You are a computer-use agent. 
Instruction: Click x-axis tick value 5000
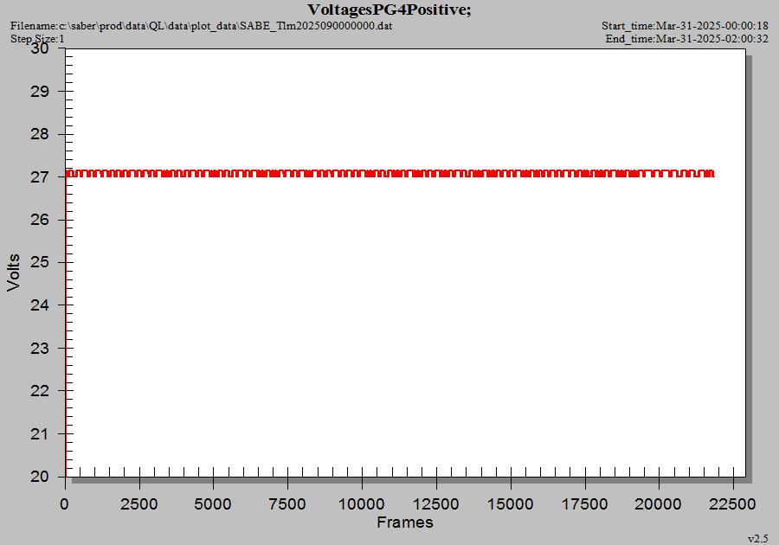213,504
